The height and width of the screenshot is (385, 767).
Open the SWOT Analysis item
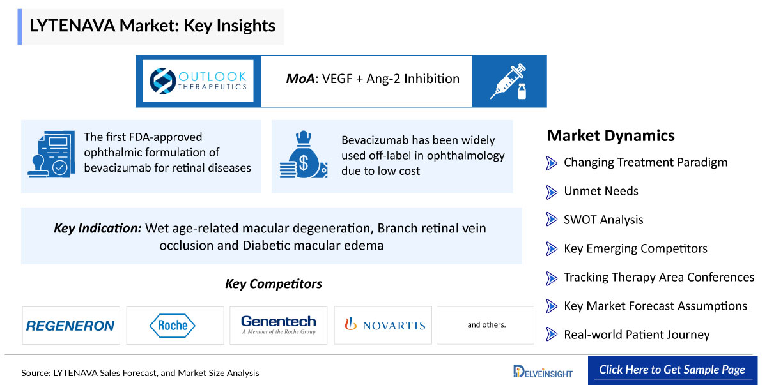(x=603, y=220)
